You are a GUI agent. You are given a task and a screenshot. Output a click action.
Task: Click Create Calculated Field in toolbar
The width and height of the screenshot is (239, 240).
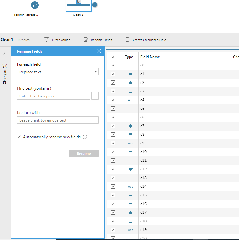point(147,40)
